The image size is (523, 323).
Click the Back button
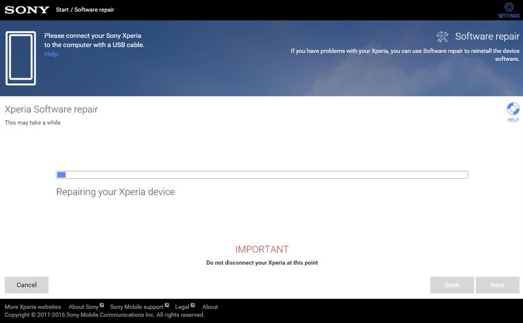(x=452, y=285)
